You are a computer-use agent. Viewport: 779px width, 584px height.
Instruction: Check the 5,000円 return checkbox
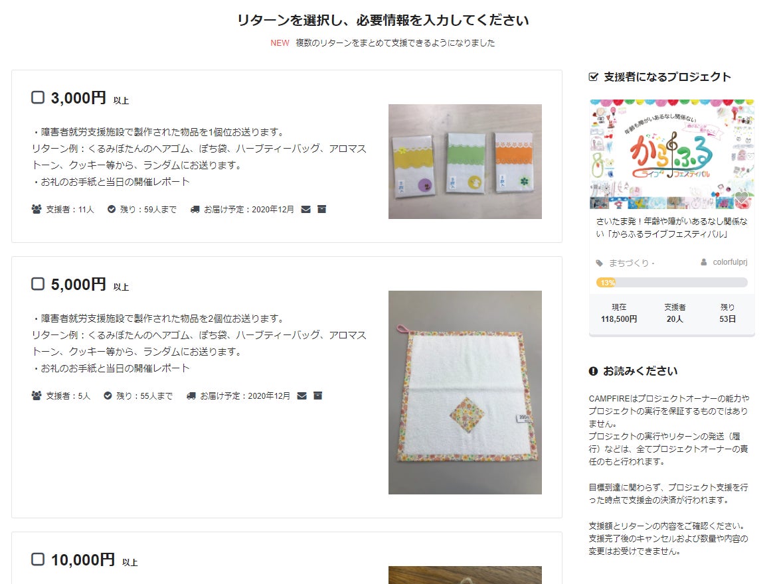38,283
